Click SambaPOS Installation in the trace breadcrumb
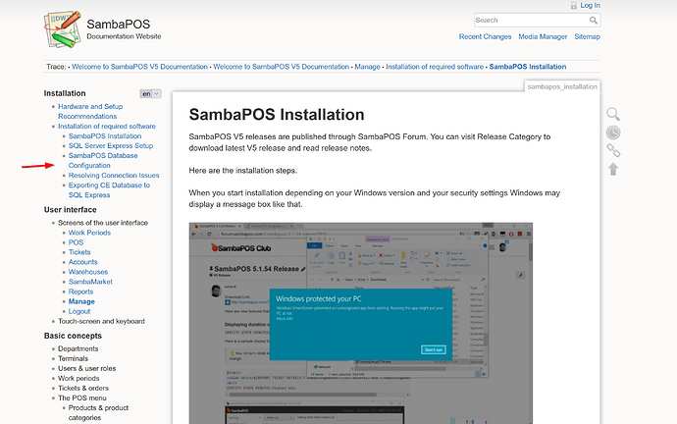The height and width of the screenshot is (424, 677). point(528,67)
